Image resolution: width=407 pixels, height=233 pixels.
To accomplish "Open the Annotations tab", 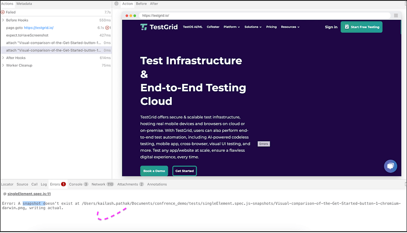I will pyautogui.click(x=157, y=184).
